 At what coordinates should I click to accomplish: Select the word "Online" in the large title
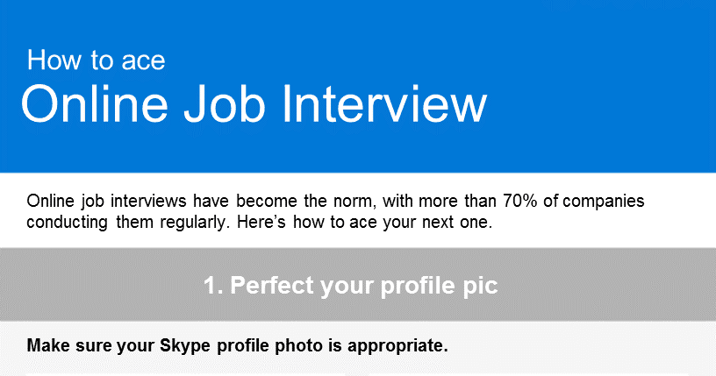tap(95, 104)
